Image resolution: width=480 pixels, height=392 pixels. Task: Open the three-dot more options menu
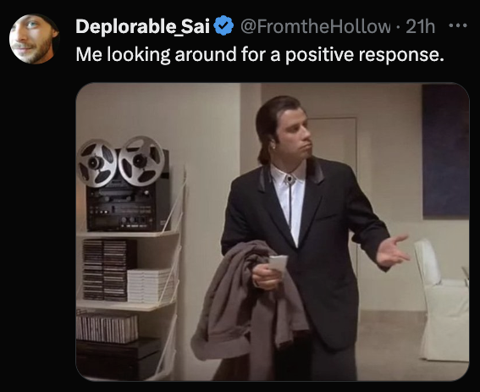[x=458, y=25]
